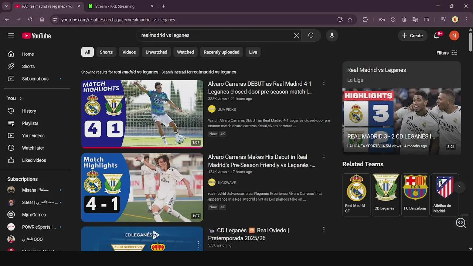The image size is (473, 266).
Task: Close the Kick Streaming tab
Action: point(152,6)
